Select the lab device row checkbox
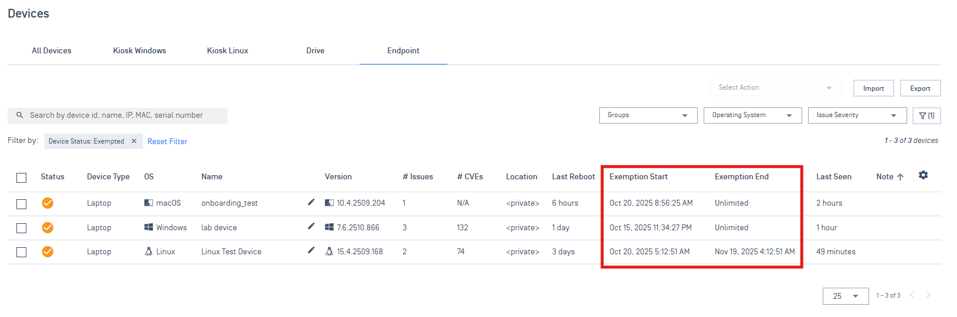The width and height of the screenshot is (957, 317). (22, 228)
